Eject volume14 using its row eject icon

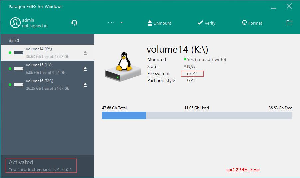[85, 53]
